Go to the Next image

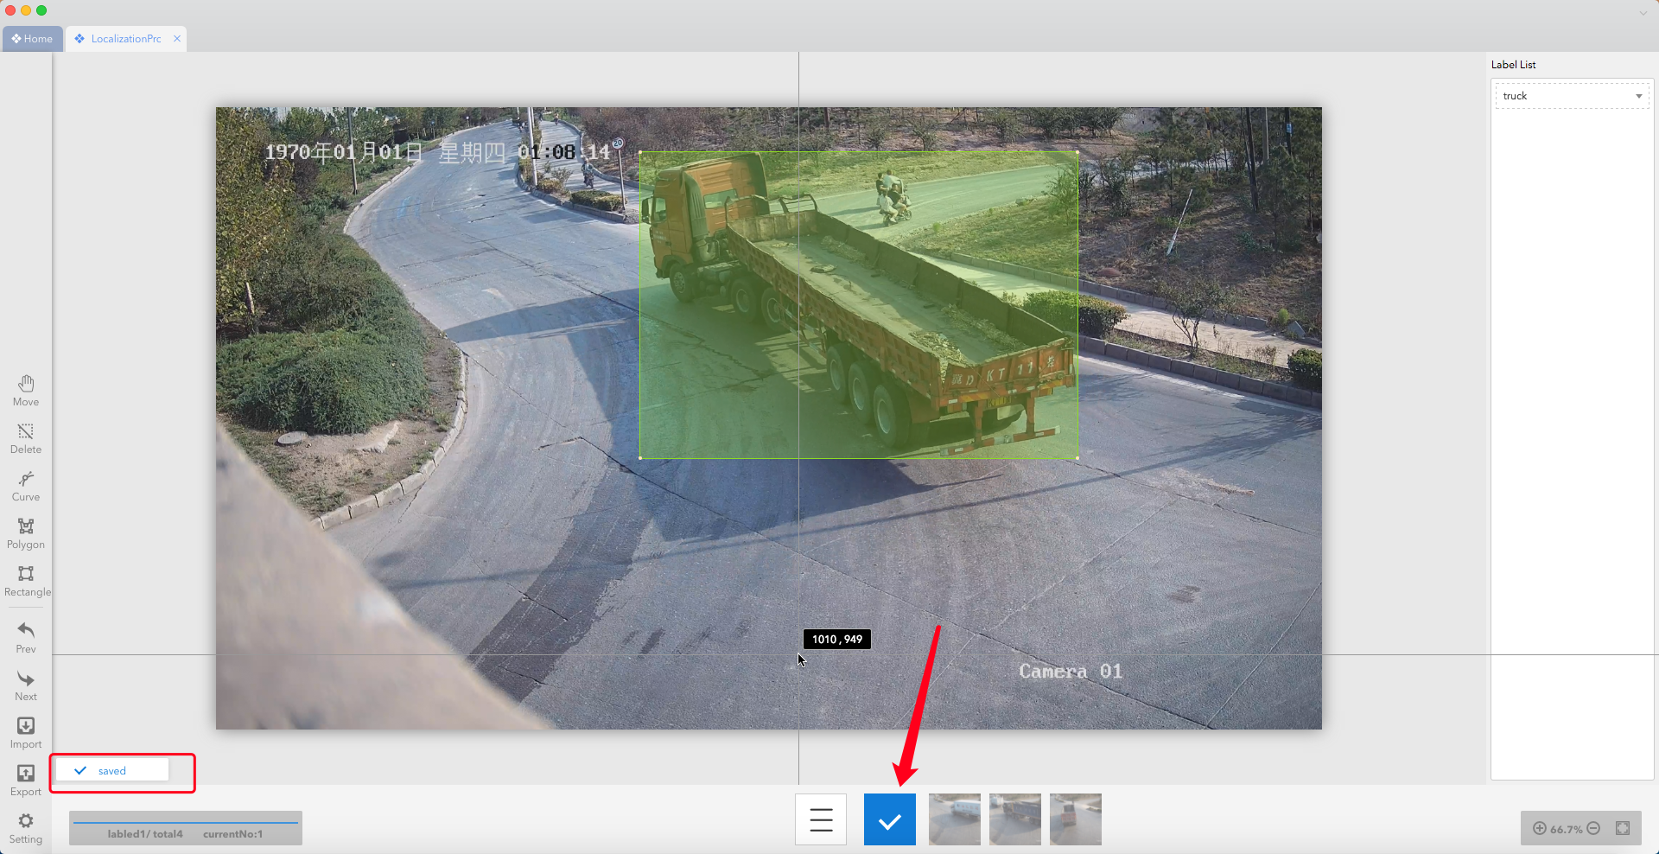pyautogui.click(x=26, y=685)
